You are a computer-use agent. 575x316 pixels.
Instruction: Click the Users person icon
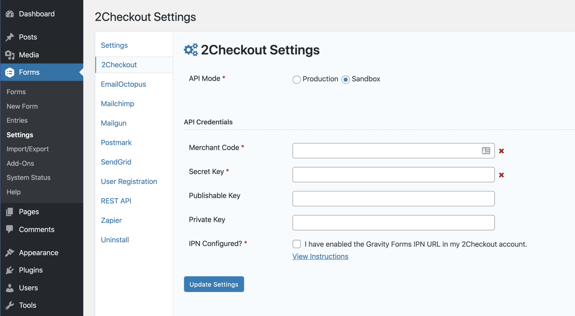[x=10, y=288]
